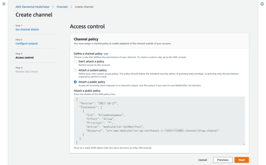This screenshot has height=165, width=266.
Task: Click the Next button
Action: pos(241,160)
